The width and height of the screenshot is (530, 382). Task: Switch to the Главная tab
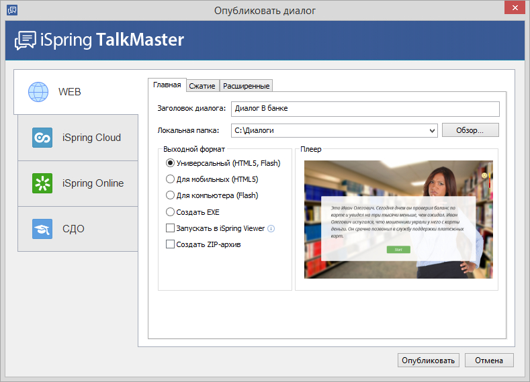(167, 85)
